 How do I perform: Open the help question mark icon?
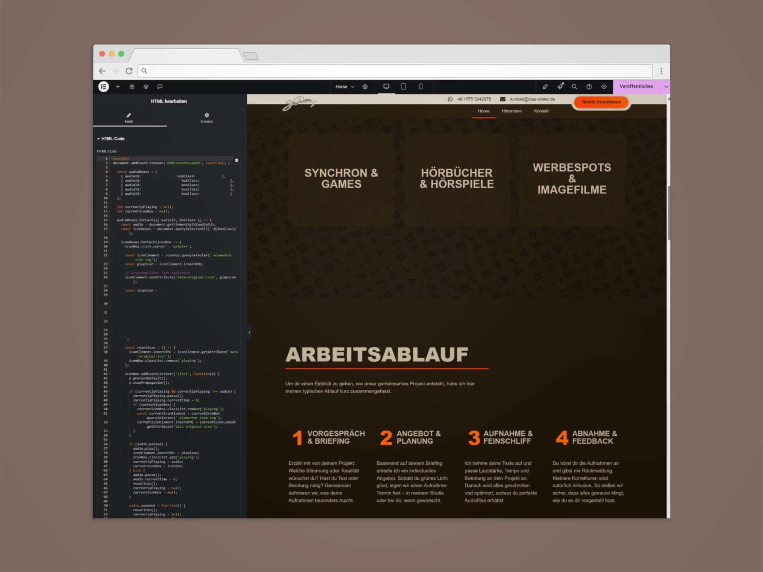pos(589,87)
